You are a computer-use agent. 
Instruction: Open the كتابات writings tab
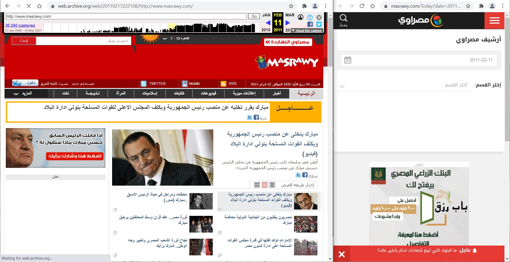pyautogui.click(x=179, y=93)
